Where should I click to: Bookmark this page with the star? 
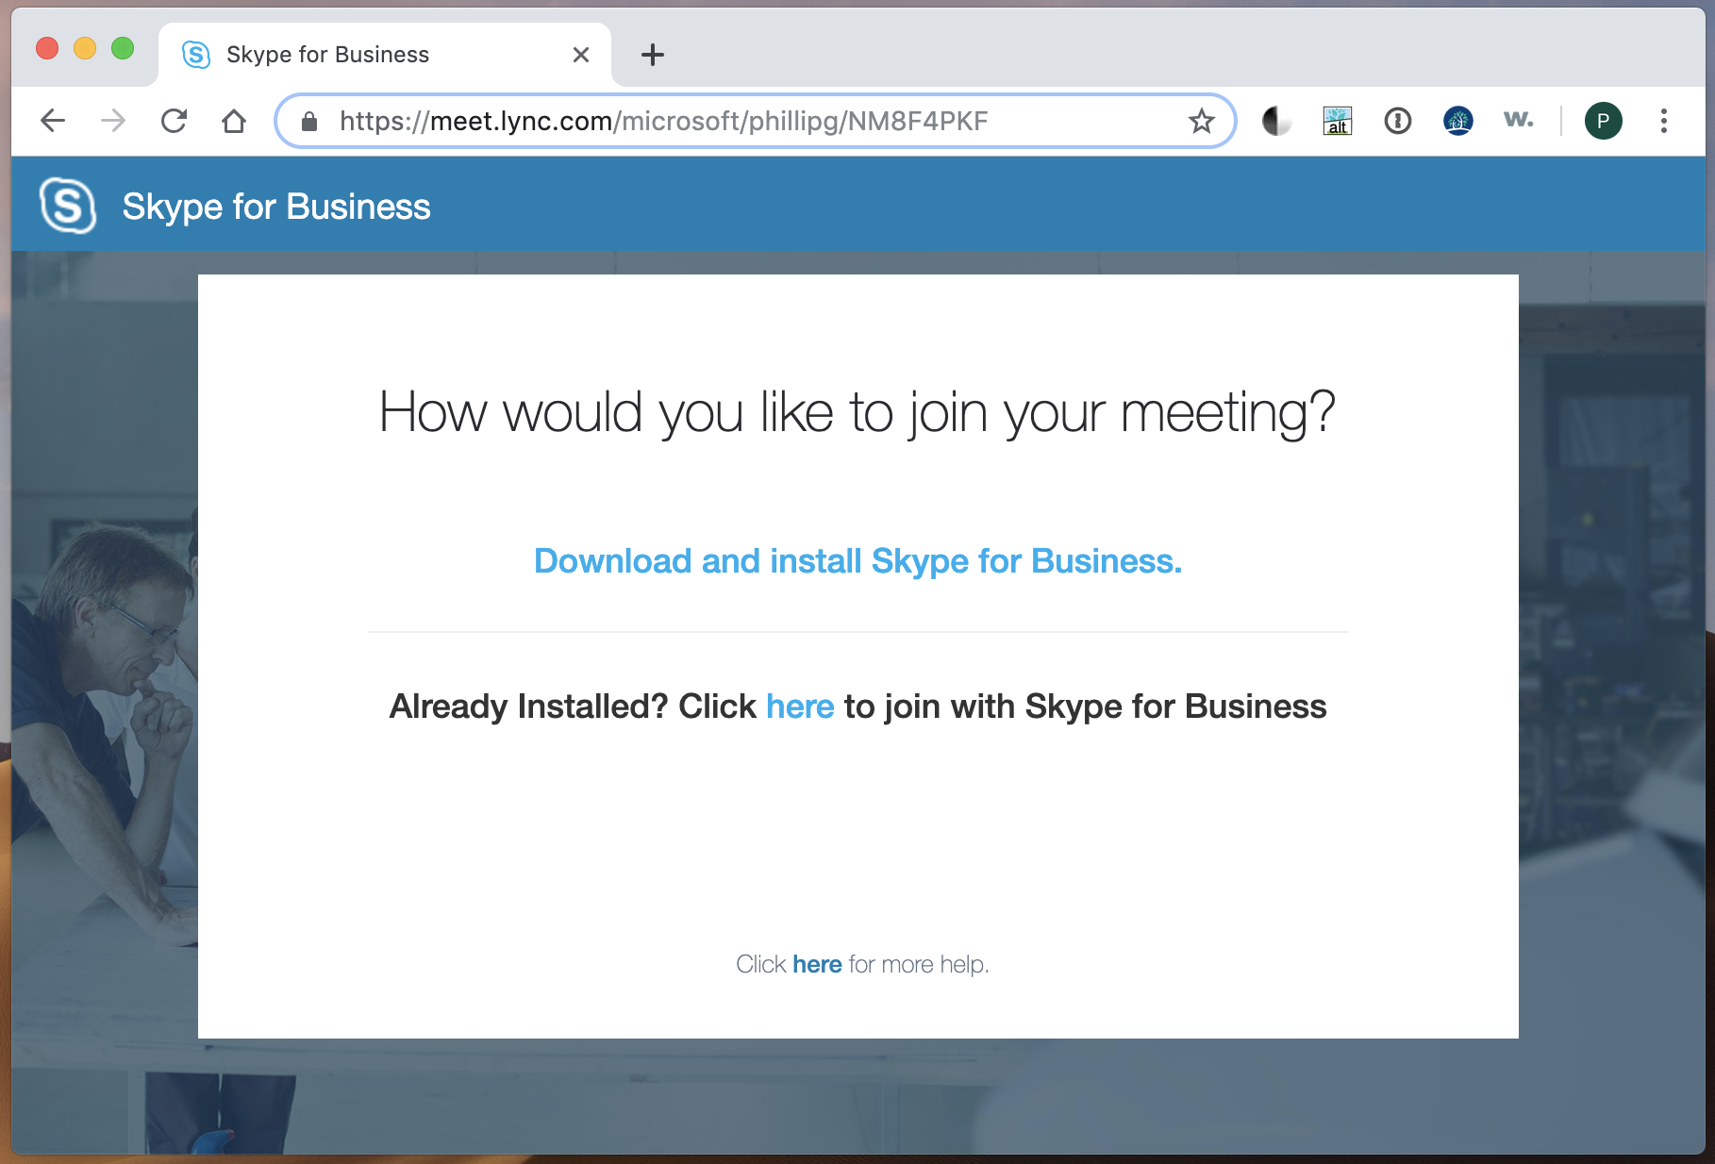pyautogui.click(x=1201, y=121)
